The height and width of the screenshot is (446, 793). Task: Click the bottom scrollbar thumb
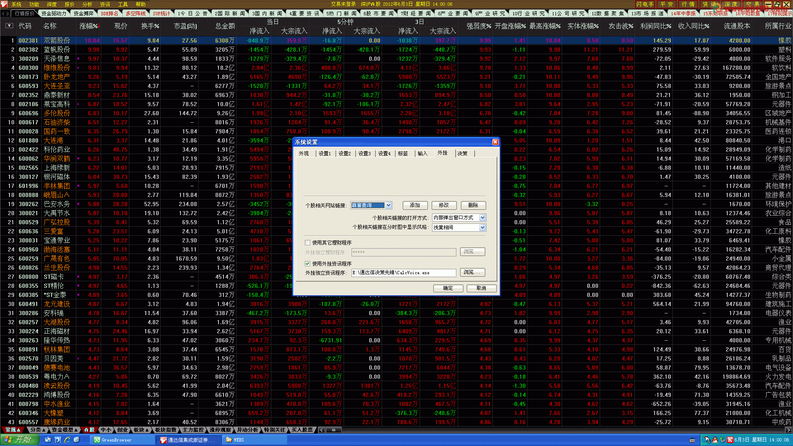pos(334,430)
